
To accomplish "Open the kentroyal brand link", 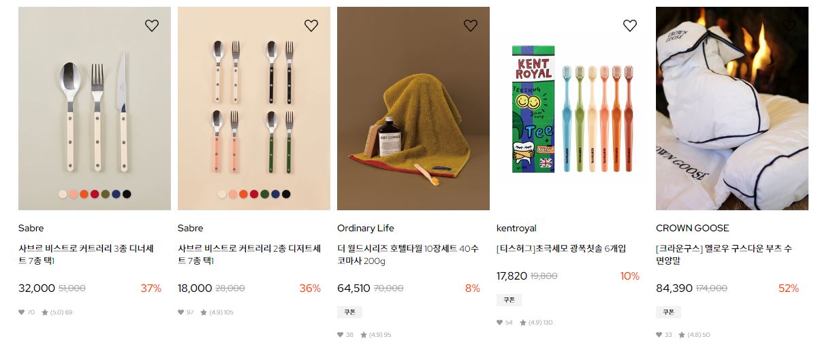I will [x=516, y=229].
